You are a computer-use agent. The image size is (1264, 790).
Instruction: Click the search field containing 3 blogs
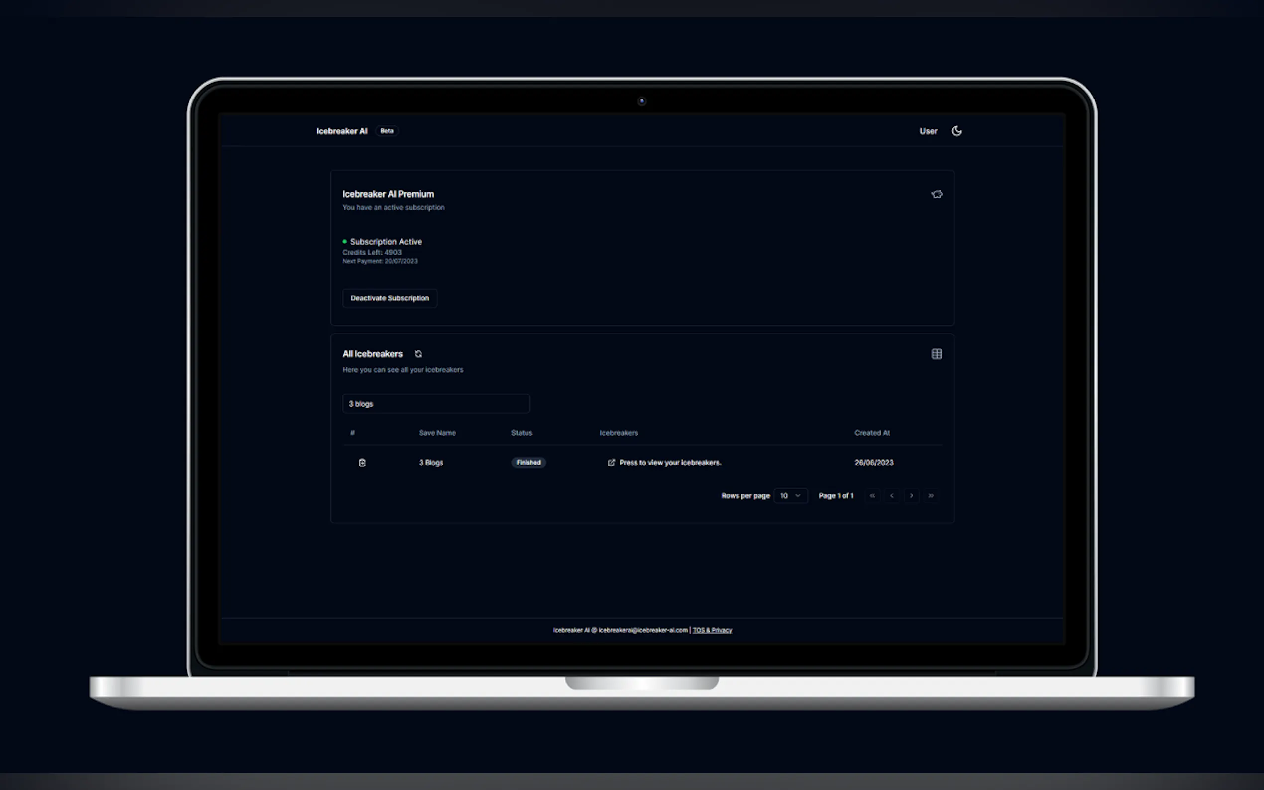(436, 404)
